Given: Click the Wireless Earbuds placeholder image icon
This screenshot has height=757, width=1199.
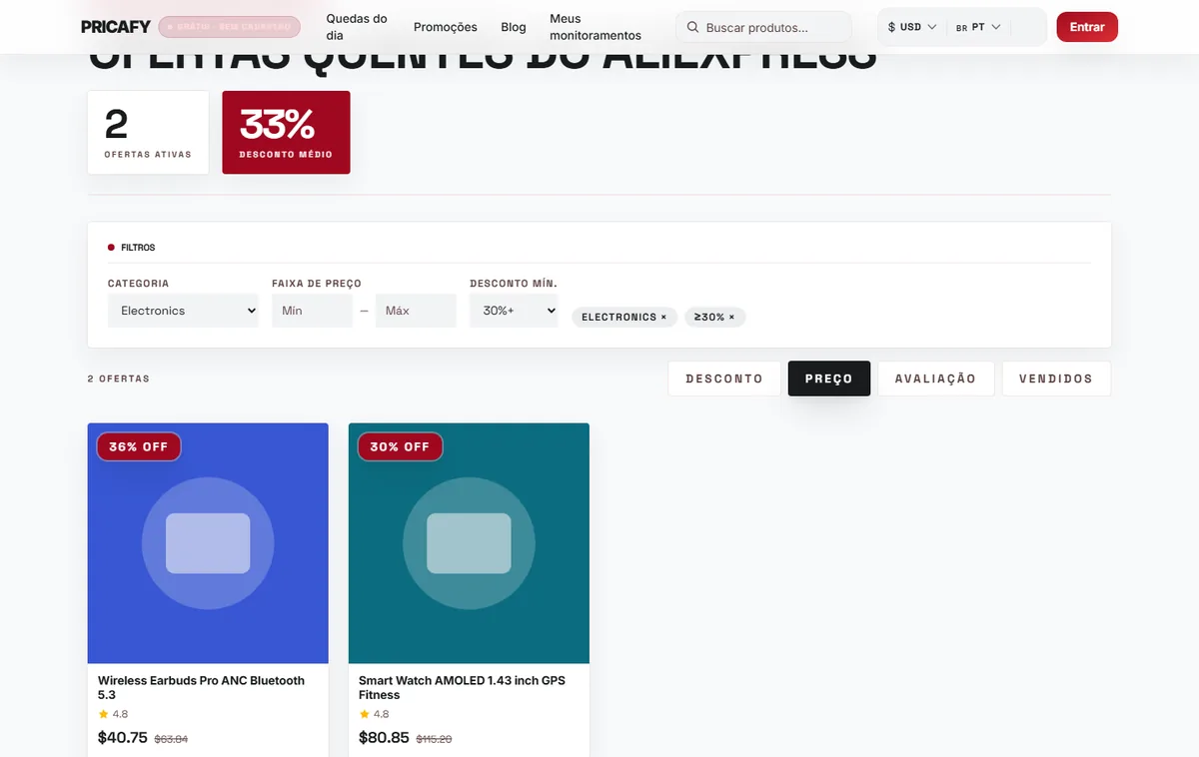Looking at the screenshot, I should [x=208, y=543].
